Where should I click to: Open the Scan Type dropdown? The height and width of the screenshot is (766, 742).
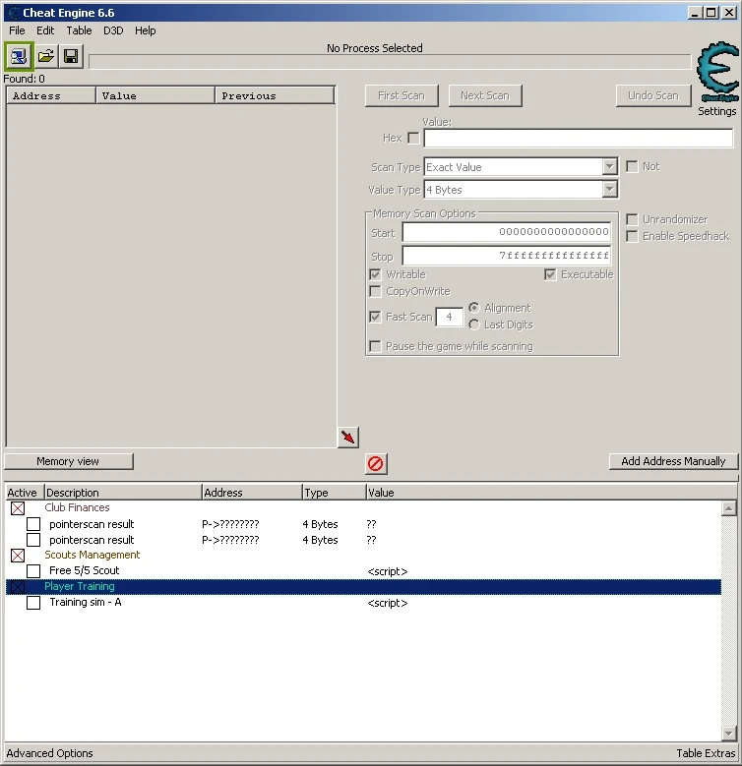tap(609, 167)
